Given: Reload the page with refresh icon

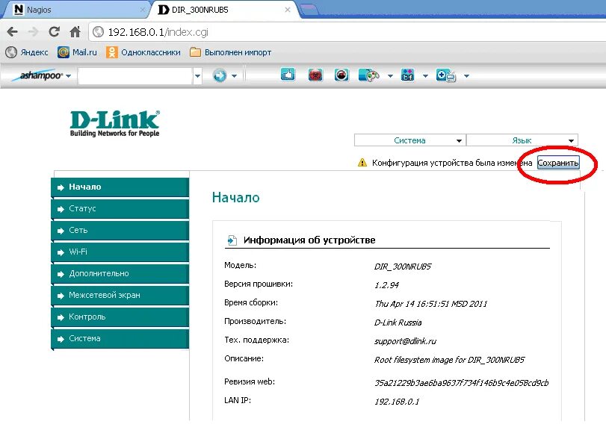Looking at the screenshot, I should 54,31.
